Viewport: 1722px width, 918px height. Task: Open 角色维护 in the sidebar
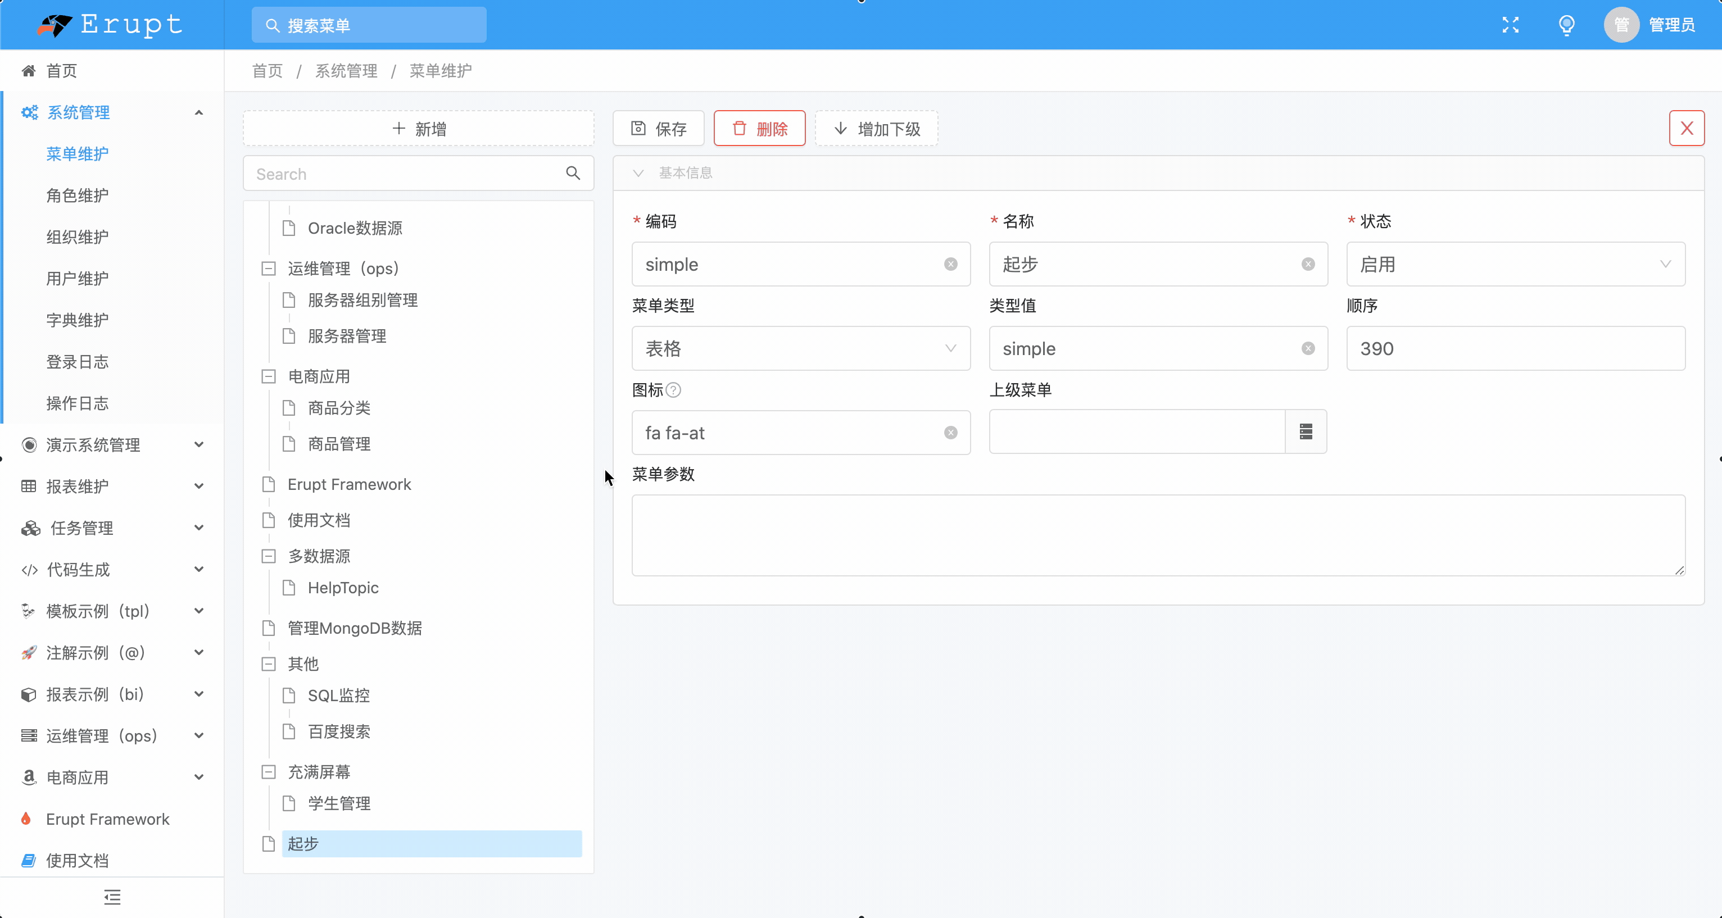pos(78,195)
